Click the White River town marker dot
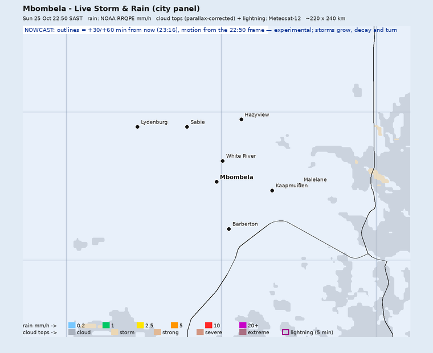This screenshot has height=353, width=433. pyautogui.click(x=223, y=161)
